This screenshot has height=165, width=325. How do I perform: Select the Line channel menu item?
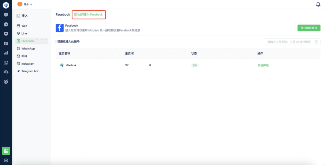31,33
